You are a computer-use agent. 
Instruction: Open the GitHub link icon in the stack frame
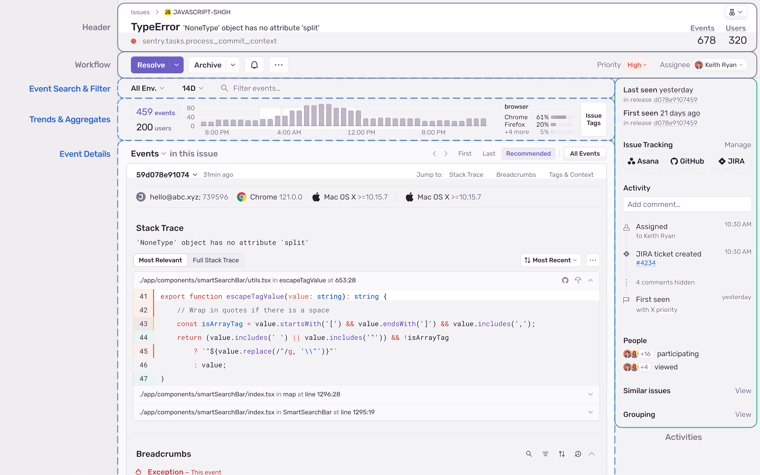click(x=565, y=280)
